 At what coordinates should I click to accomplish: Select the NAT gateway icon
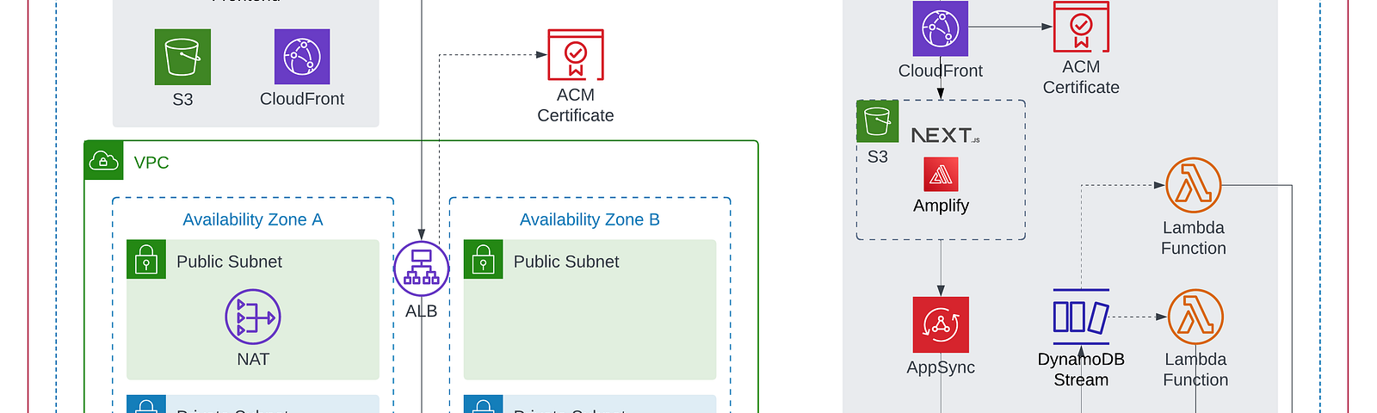pos(253,317)
